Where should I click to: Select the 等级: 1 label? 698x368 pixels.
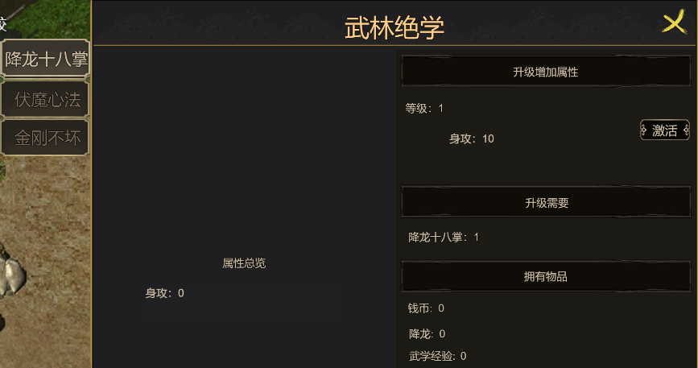pyautogui.click(x=425, y=108)
